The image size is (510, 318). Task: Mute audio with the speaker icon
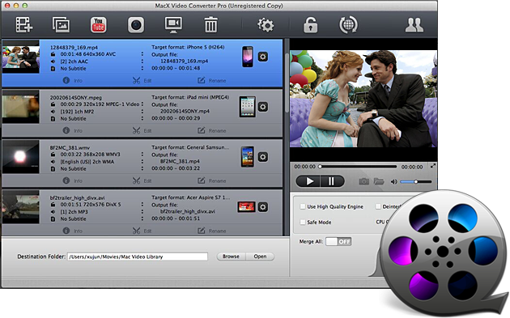tap(393, 182)
